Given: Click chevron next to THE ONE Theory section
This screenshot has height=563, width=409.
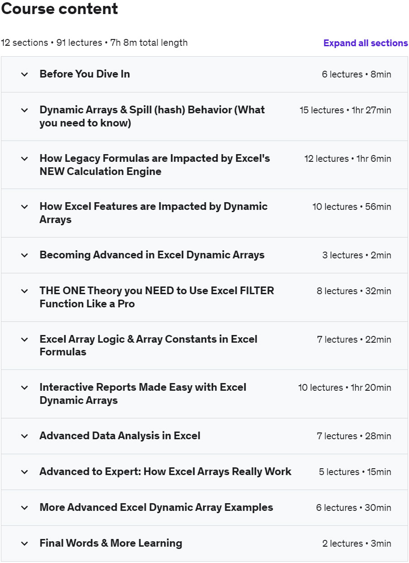Looking at the screenshot, I should 24,291.
